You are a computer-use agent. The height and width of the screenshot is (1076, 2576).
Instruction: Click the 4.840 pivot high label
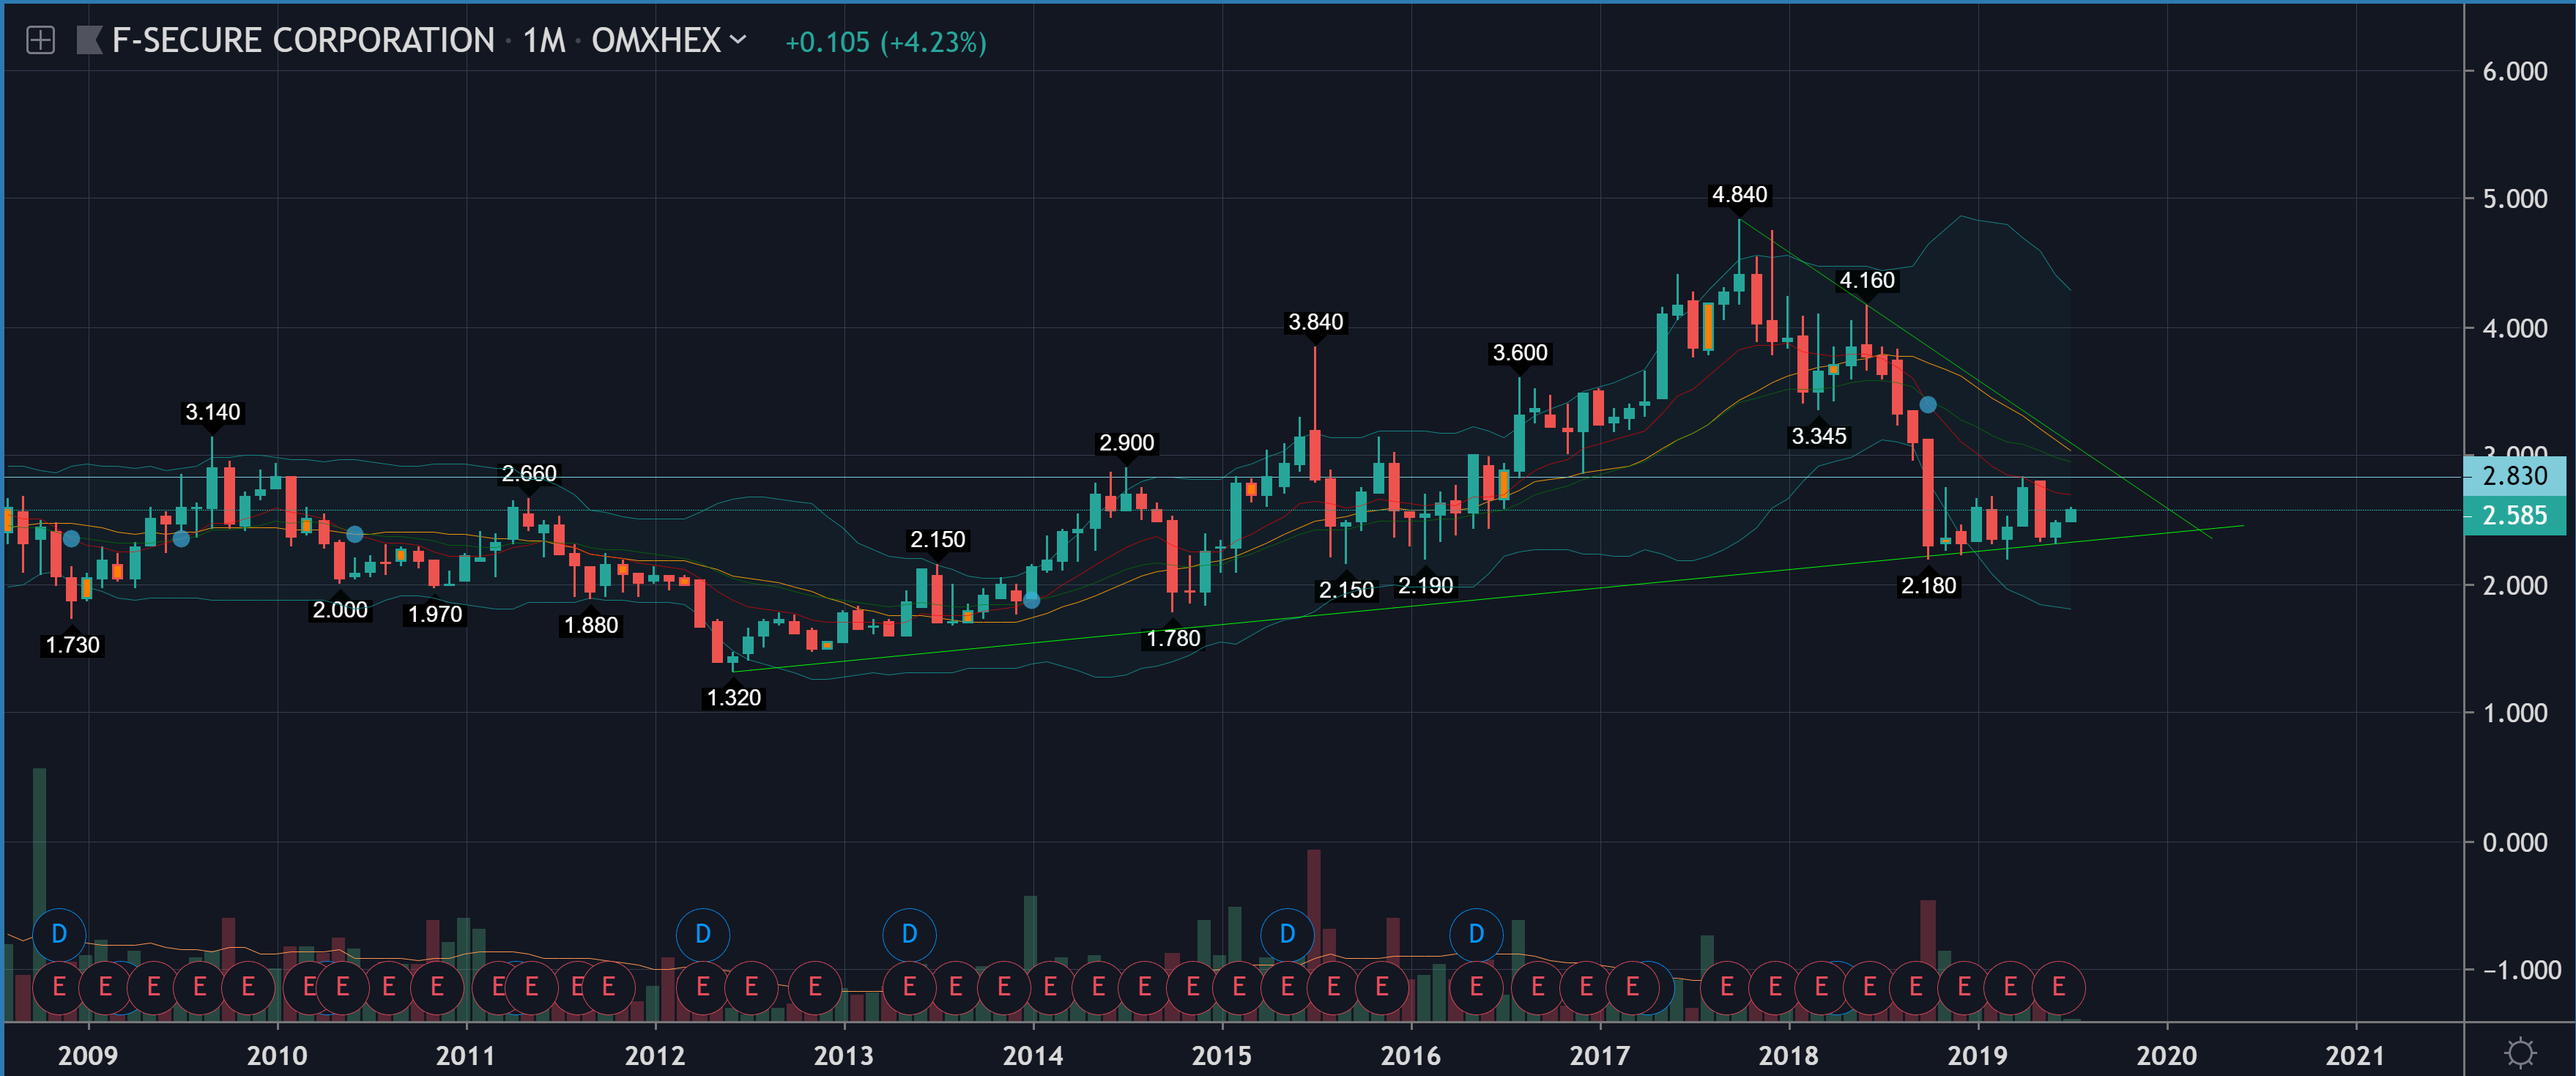tap(1739, 195)
